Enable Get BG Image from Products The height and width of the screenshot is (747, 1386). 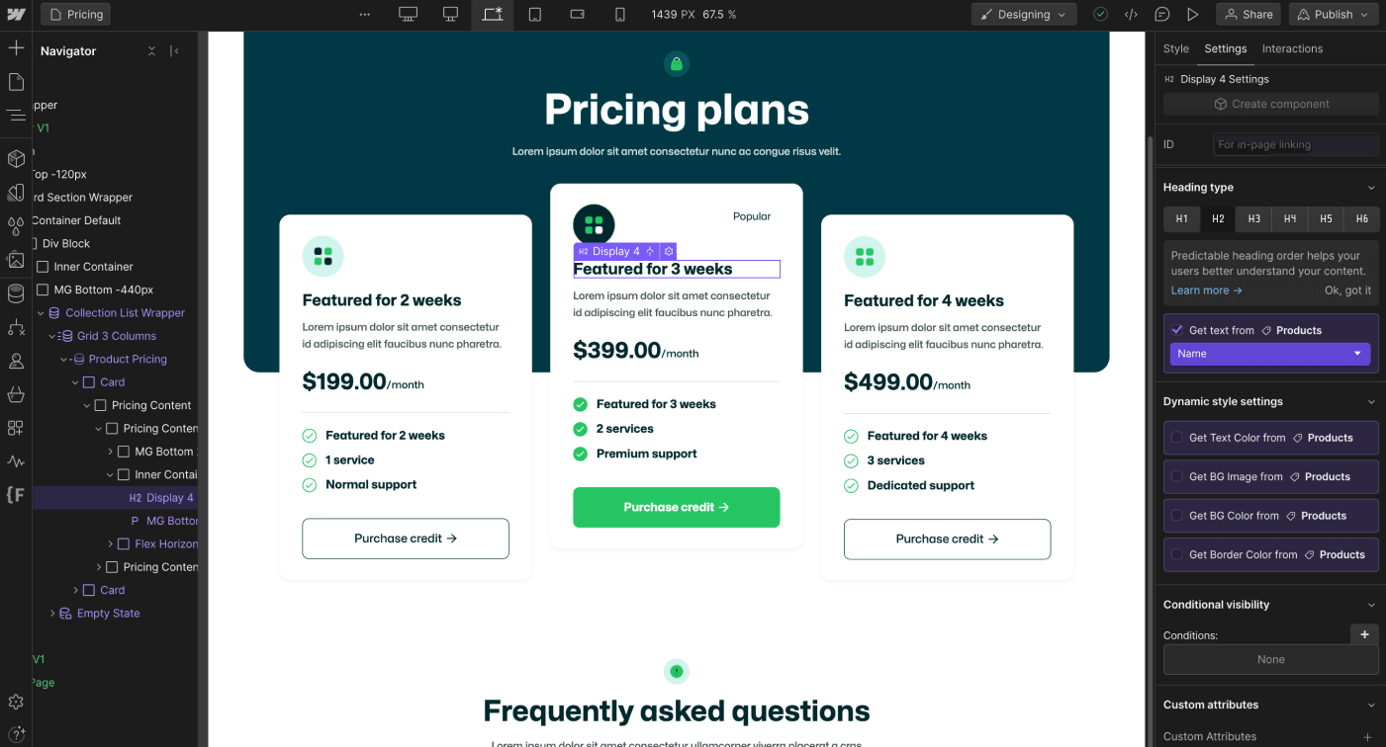(1177, 476)
